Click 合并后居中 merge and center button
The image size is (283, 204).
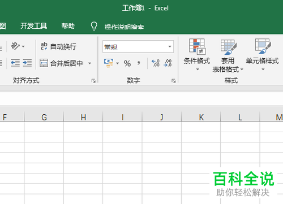(62, 63)
